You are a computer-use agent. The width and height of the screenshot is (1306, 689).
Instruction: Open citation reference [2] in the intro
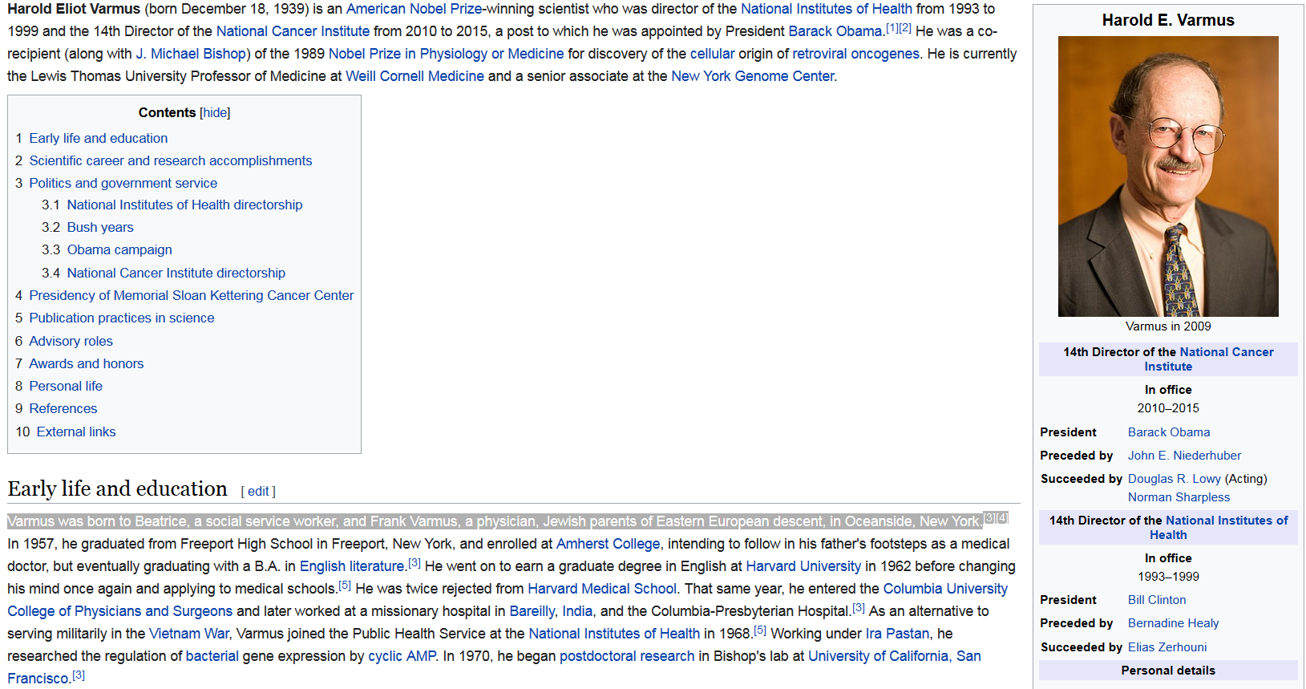click(x=905, y=28)
